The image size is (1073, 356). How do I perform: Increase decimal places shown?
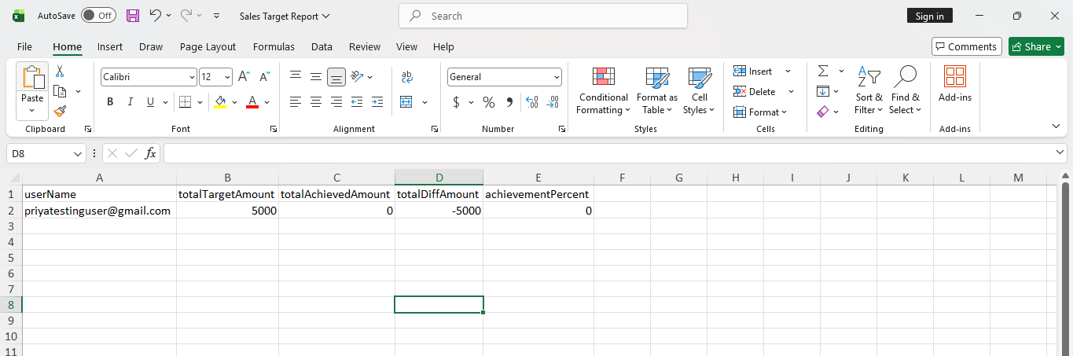click(532, 102)
